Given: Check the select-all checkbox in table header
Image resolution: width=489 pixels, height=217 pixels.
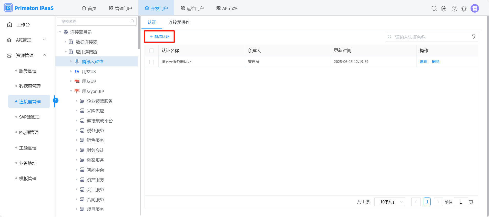Looking at the screenshot, I should 152,51.
